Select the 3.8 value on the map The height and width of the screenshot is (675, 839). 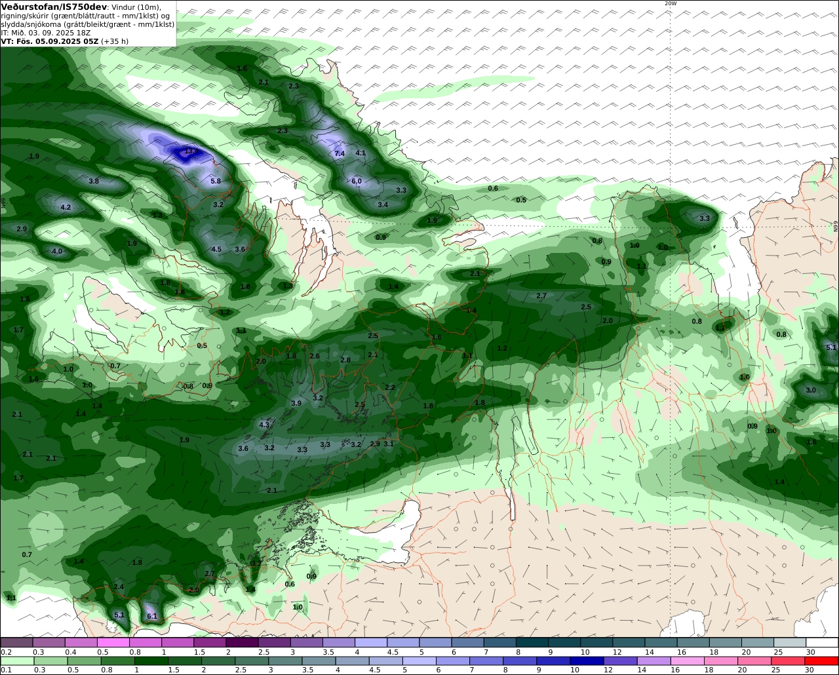[x=94, y=181]
